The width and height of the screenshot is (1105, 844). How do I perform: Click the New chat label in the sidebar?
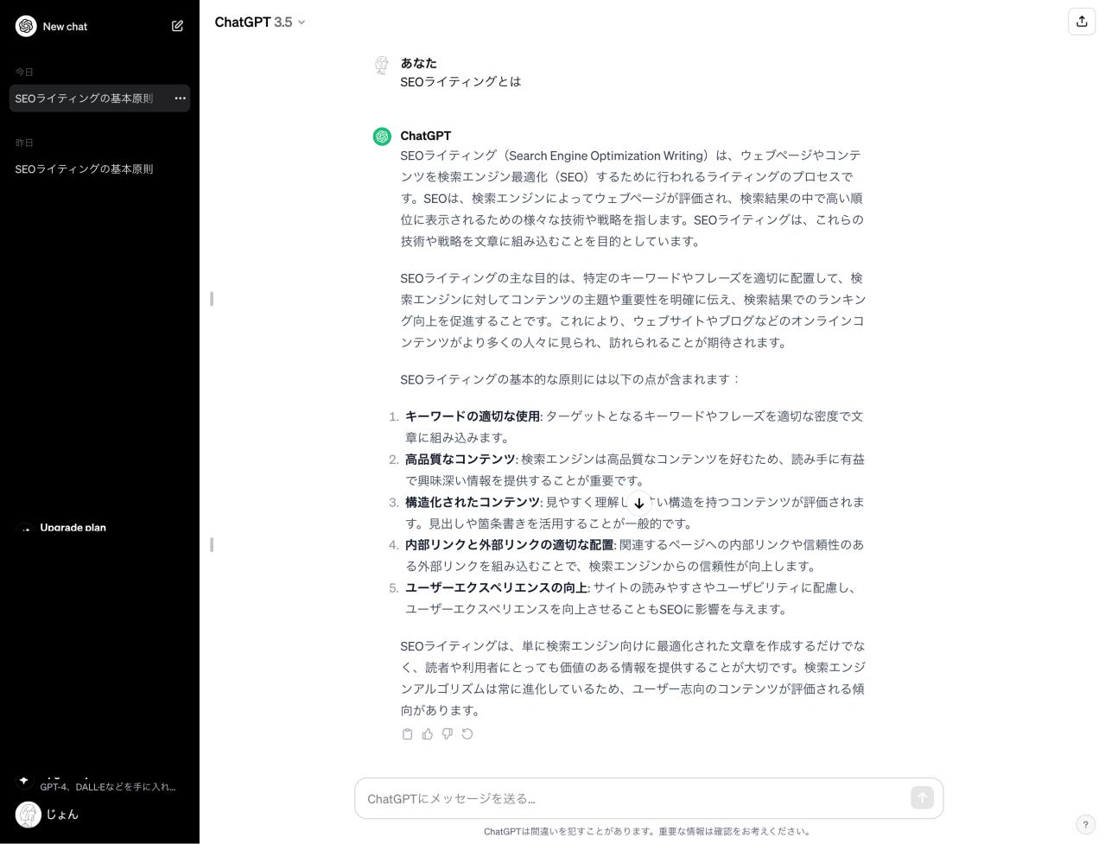pyautogui.click(x=66, y=27)
